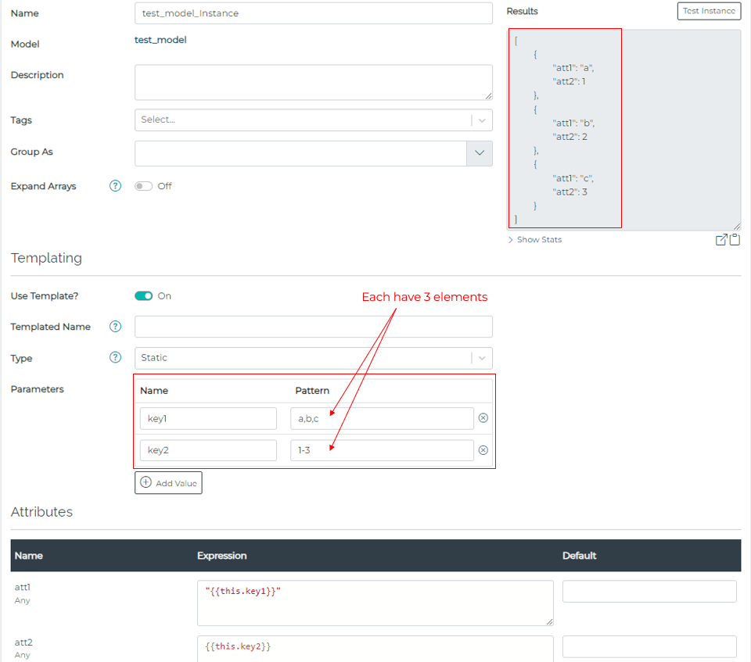
Task: Copy results to clipboard using clipboard icon
Action: (x=735, y=240)
